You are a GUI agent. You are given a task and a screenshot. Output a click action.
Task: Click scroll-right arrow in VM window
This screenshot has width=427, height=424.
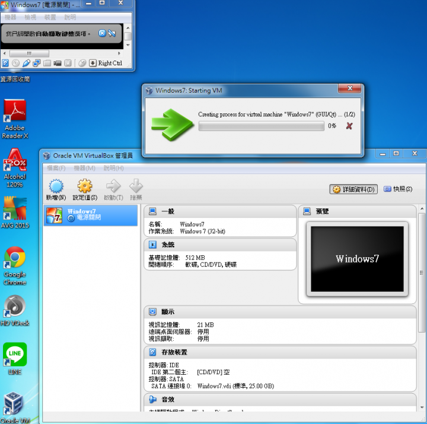point(119,53)
